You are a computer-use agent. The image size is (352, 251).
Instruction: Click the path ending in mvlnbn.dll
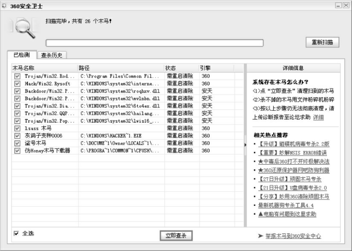tap(120, 98)
